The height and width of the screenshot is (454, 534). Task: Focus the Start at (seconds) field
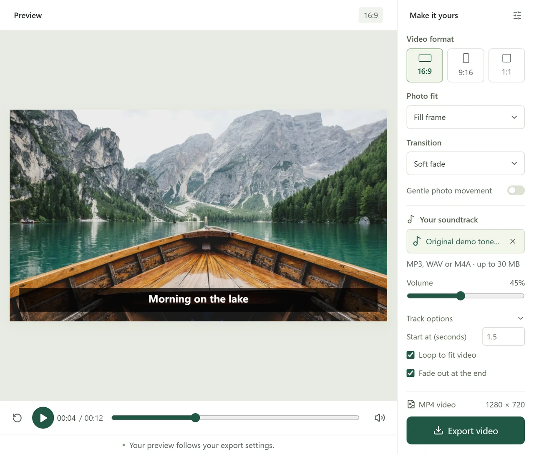tap(504, 336)
